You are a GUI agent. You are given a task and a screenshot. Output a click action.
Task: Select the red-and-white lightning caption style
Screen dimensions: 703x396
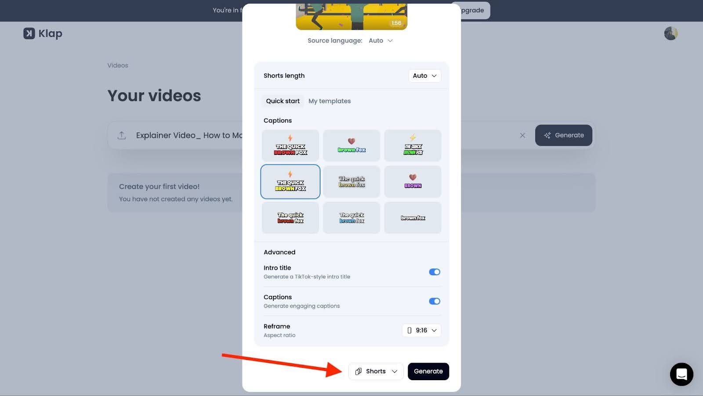[290, 145]
